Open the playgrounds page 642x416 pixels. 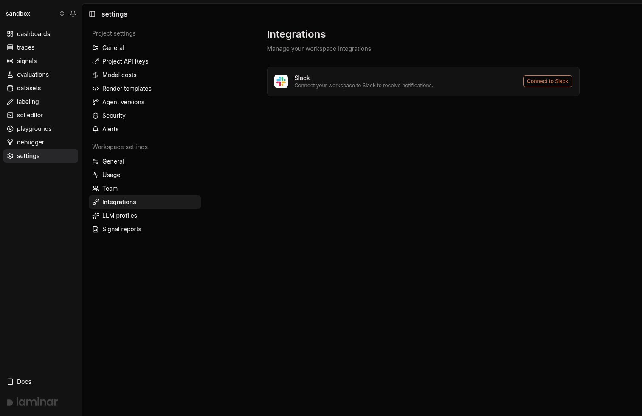tap(41, 129)
